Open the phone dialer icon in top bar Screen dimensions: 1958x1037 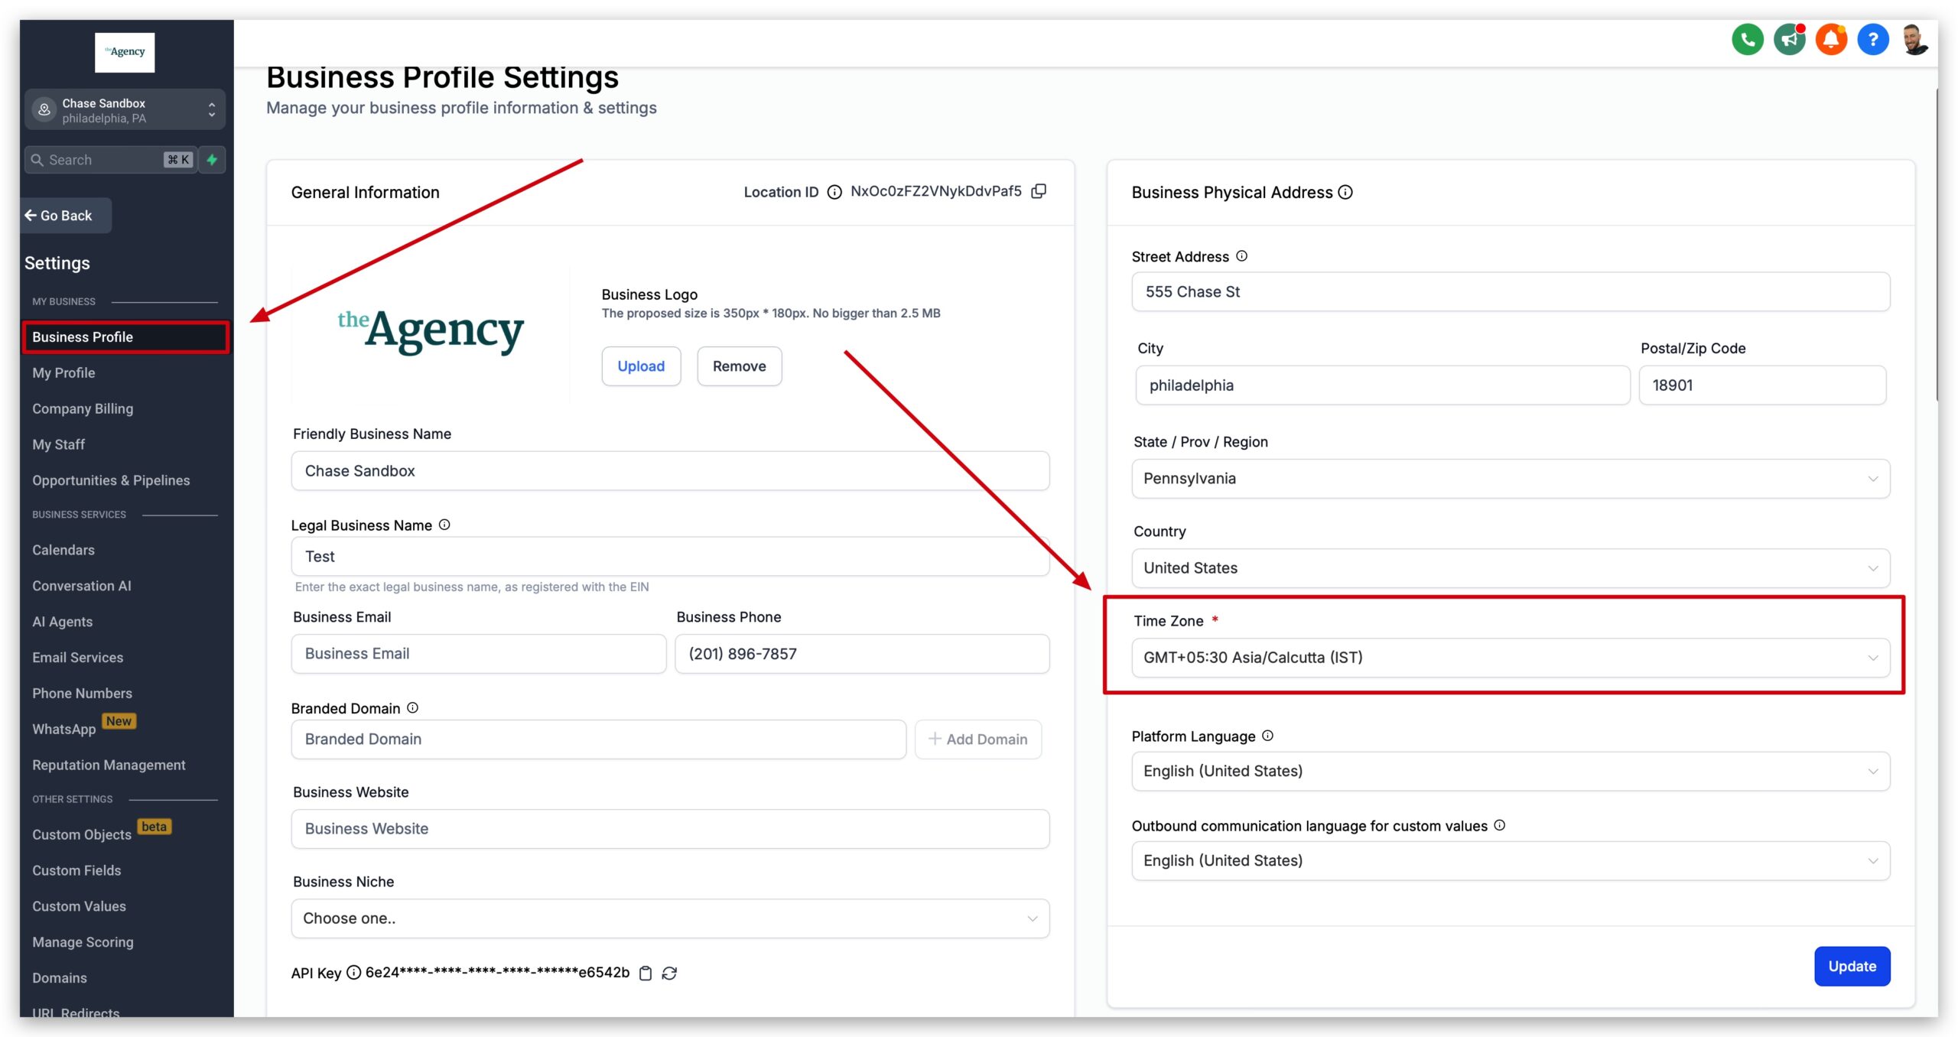pos(1747,38)
